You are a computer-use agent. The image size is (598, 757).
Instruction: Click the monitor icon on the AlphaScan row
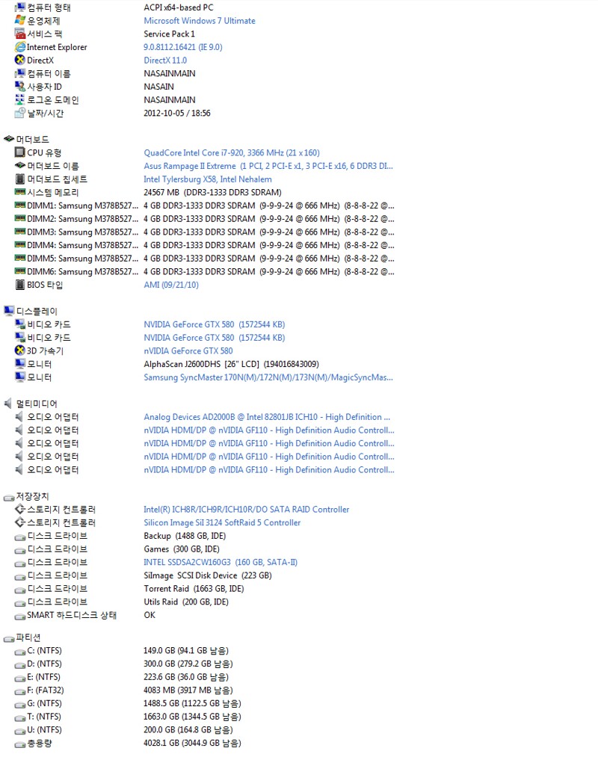(x=19, y=364)
